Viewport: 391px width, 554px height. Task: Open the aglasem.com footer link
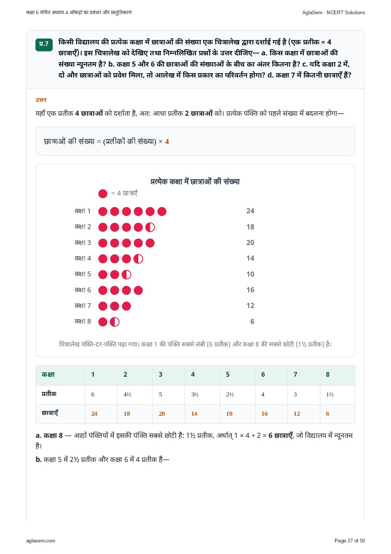click(41, 541)
